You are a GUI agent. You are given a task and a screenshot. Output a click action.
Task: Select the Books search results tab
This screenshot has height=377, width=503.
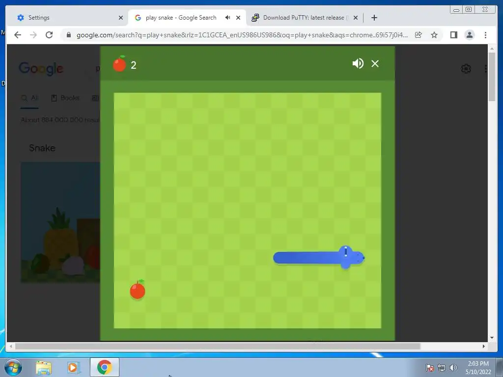(x=65, y=98)
